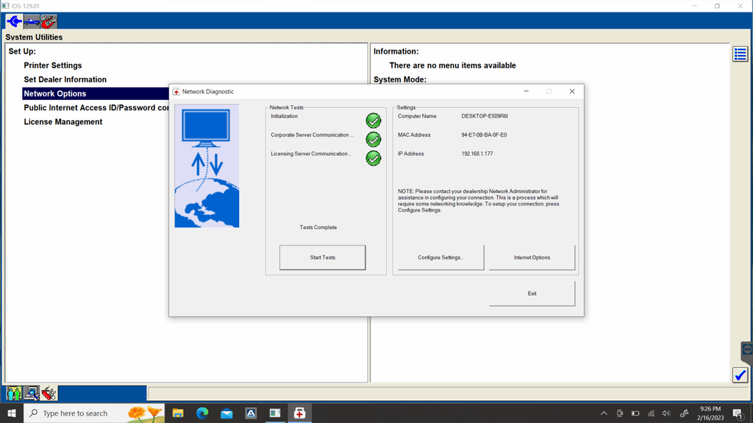Viewport: 753px width, 423px height.
Task: Show hidden icons in the system tray
Action: point(603,413)
